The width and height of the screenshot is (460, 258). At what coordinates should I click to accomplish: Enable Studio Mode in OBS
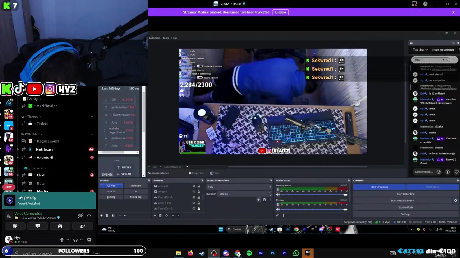point(405,207)
